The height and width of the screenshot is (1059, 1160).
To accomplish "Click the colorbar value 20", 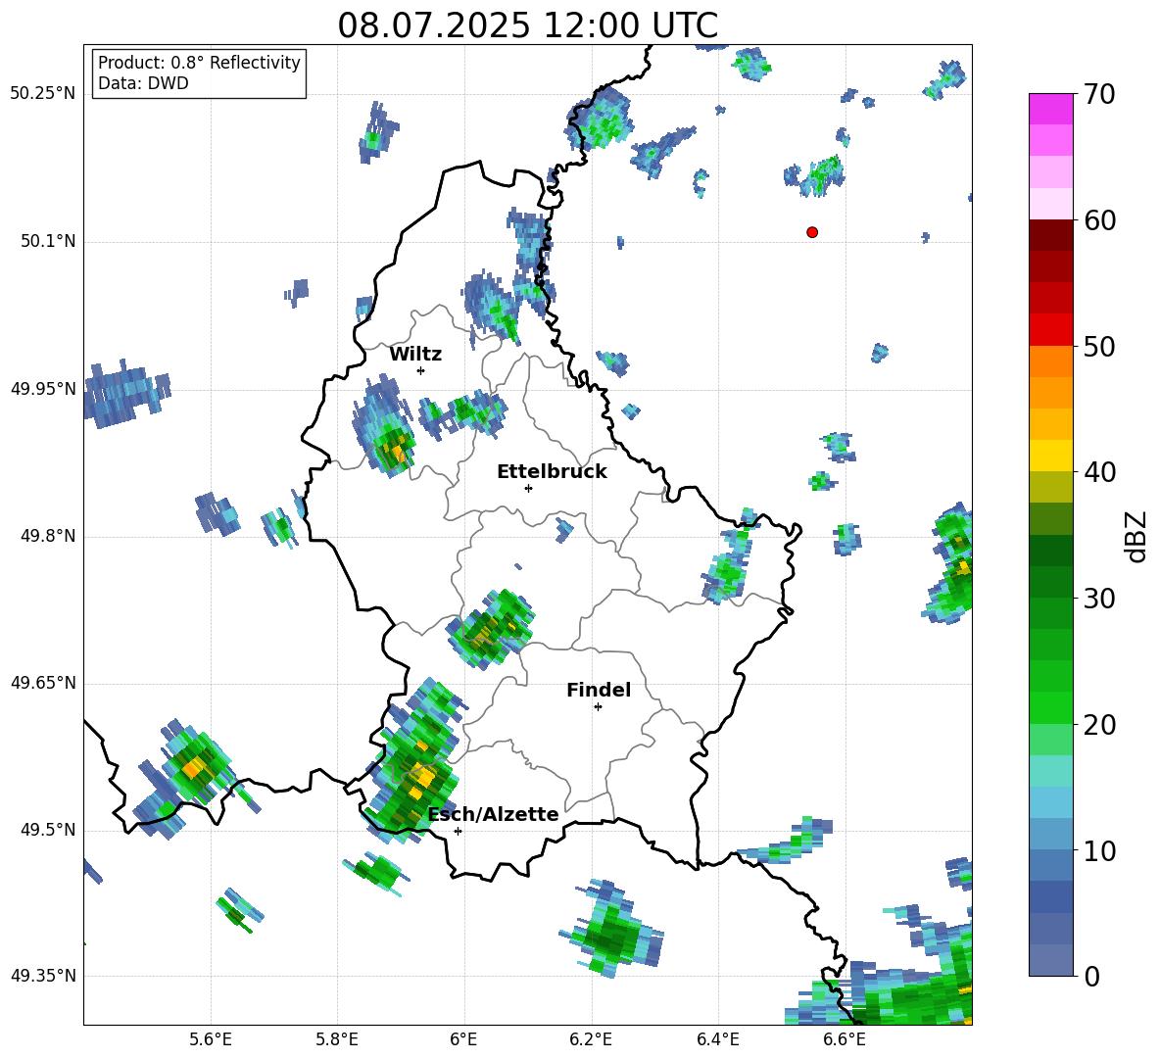I will 1099,725.
